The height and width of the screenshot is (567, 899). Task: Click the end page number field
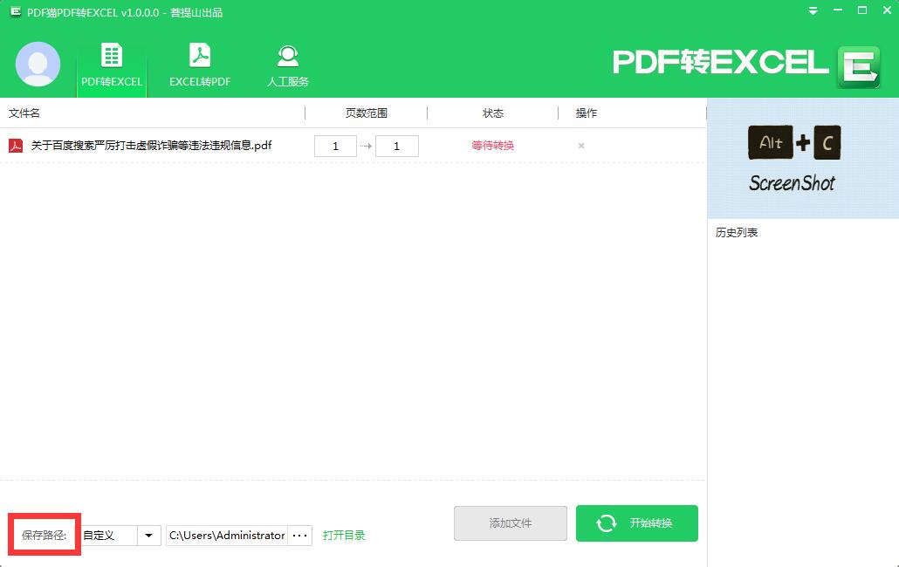pos(397,147)
